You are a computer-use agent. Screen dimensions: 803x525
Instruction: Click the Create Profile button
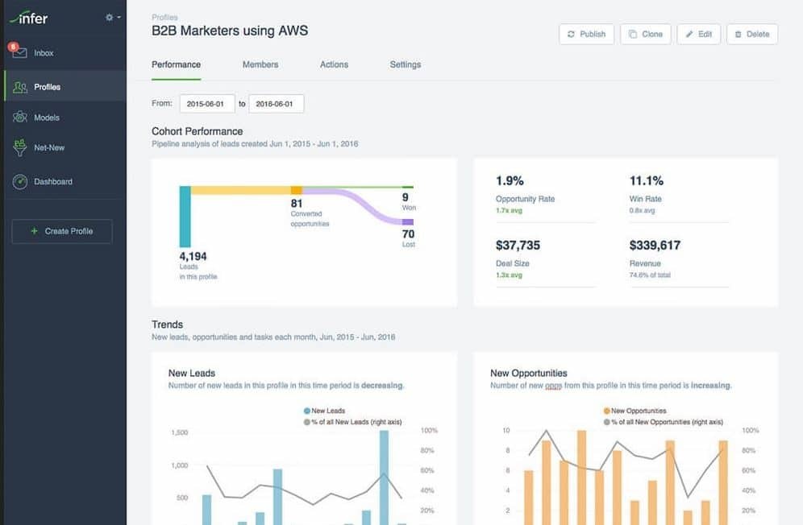pyautogui.click(x=62, y=231)
